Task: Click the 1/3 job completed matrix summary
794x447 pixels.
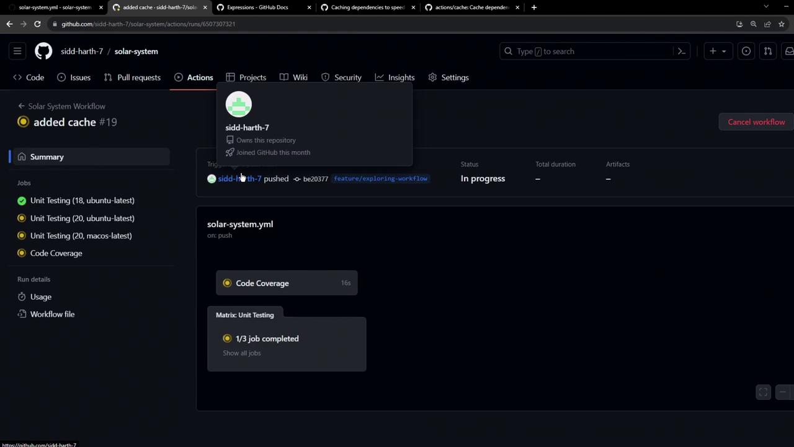Action: tap(267, 339)
